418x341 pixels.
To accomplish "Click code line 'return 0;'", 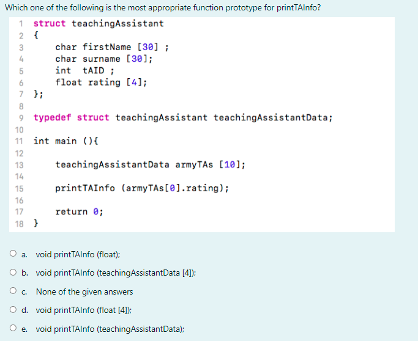I will tap(79, 211).
